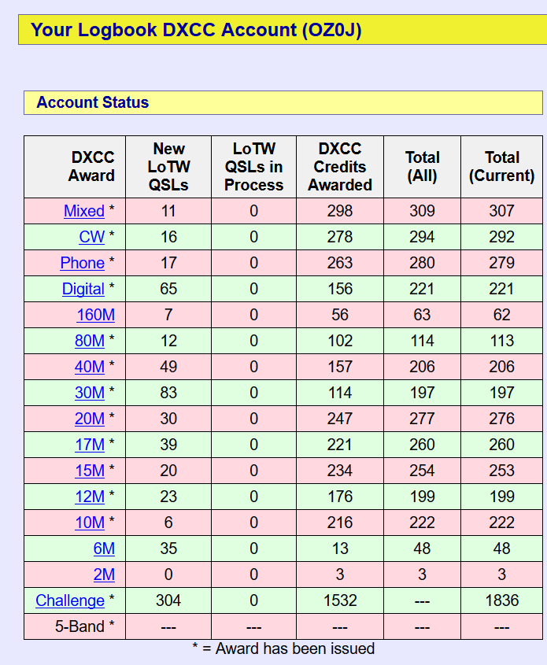The image size is (547, 665).
Task: Select 20M credits awarded value 247
Action: click(340, 419)
